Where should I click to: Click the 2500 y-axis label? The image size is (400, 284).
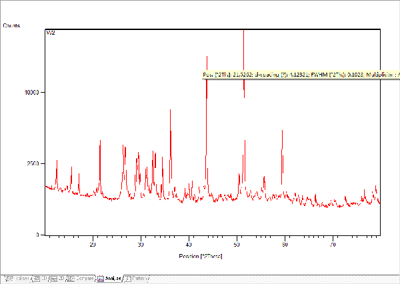point(33,163)
